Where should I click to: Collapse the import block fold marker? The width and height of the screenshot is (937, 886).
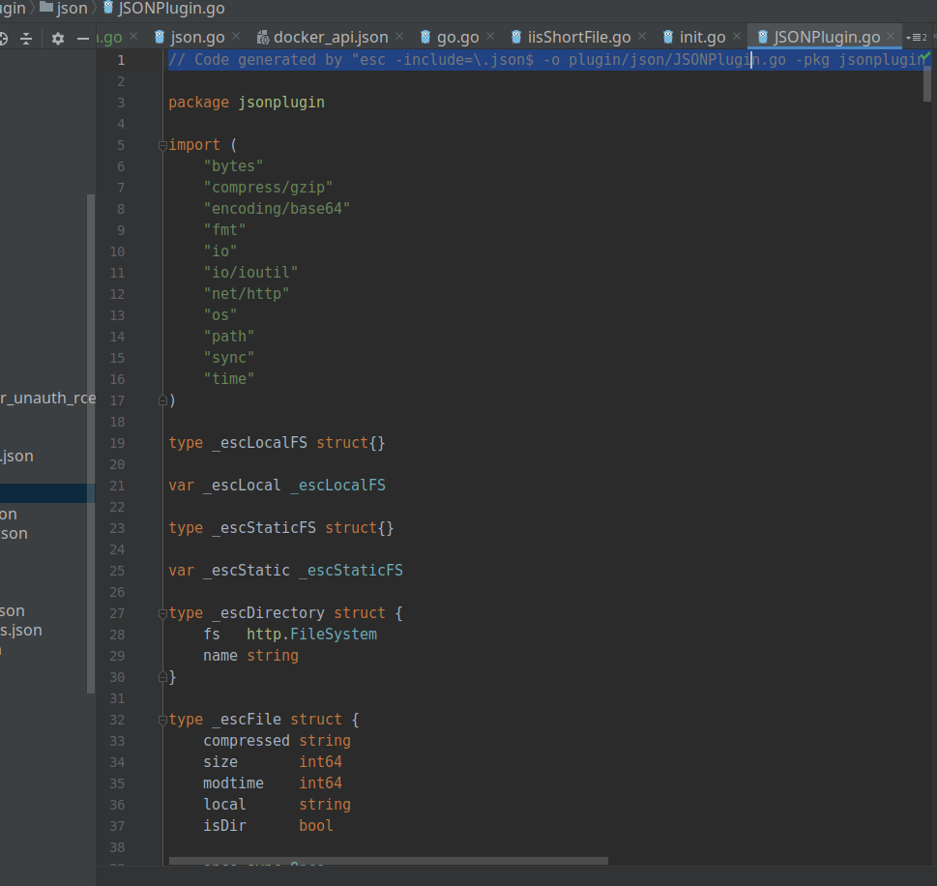(x=162, y=145)
